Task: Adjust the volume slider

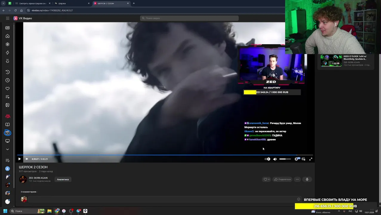Action: [285, 159]
